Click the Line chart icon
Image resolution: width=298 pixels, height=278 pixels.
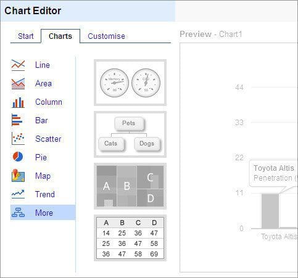pos(18,65)
